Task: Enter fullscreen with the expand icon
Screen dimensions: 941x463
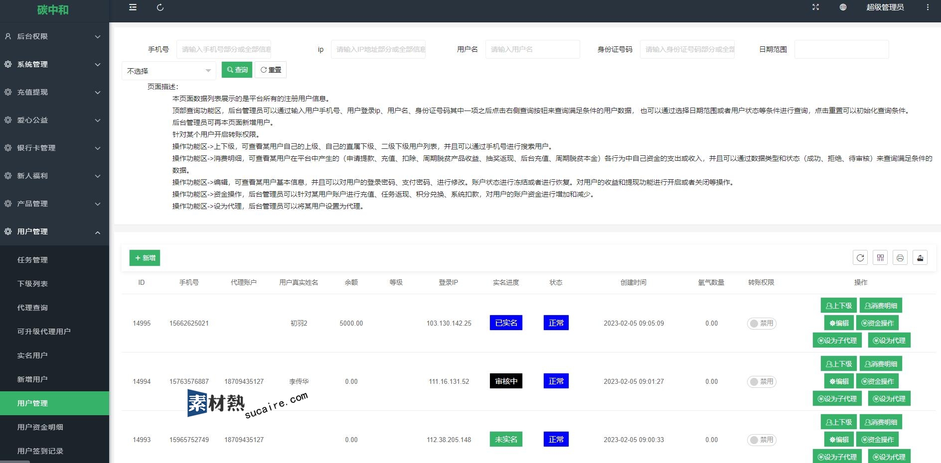Action: click(x=815, y=7)
